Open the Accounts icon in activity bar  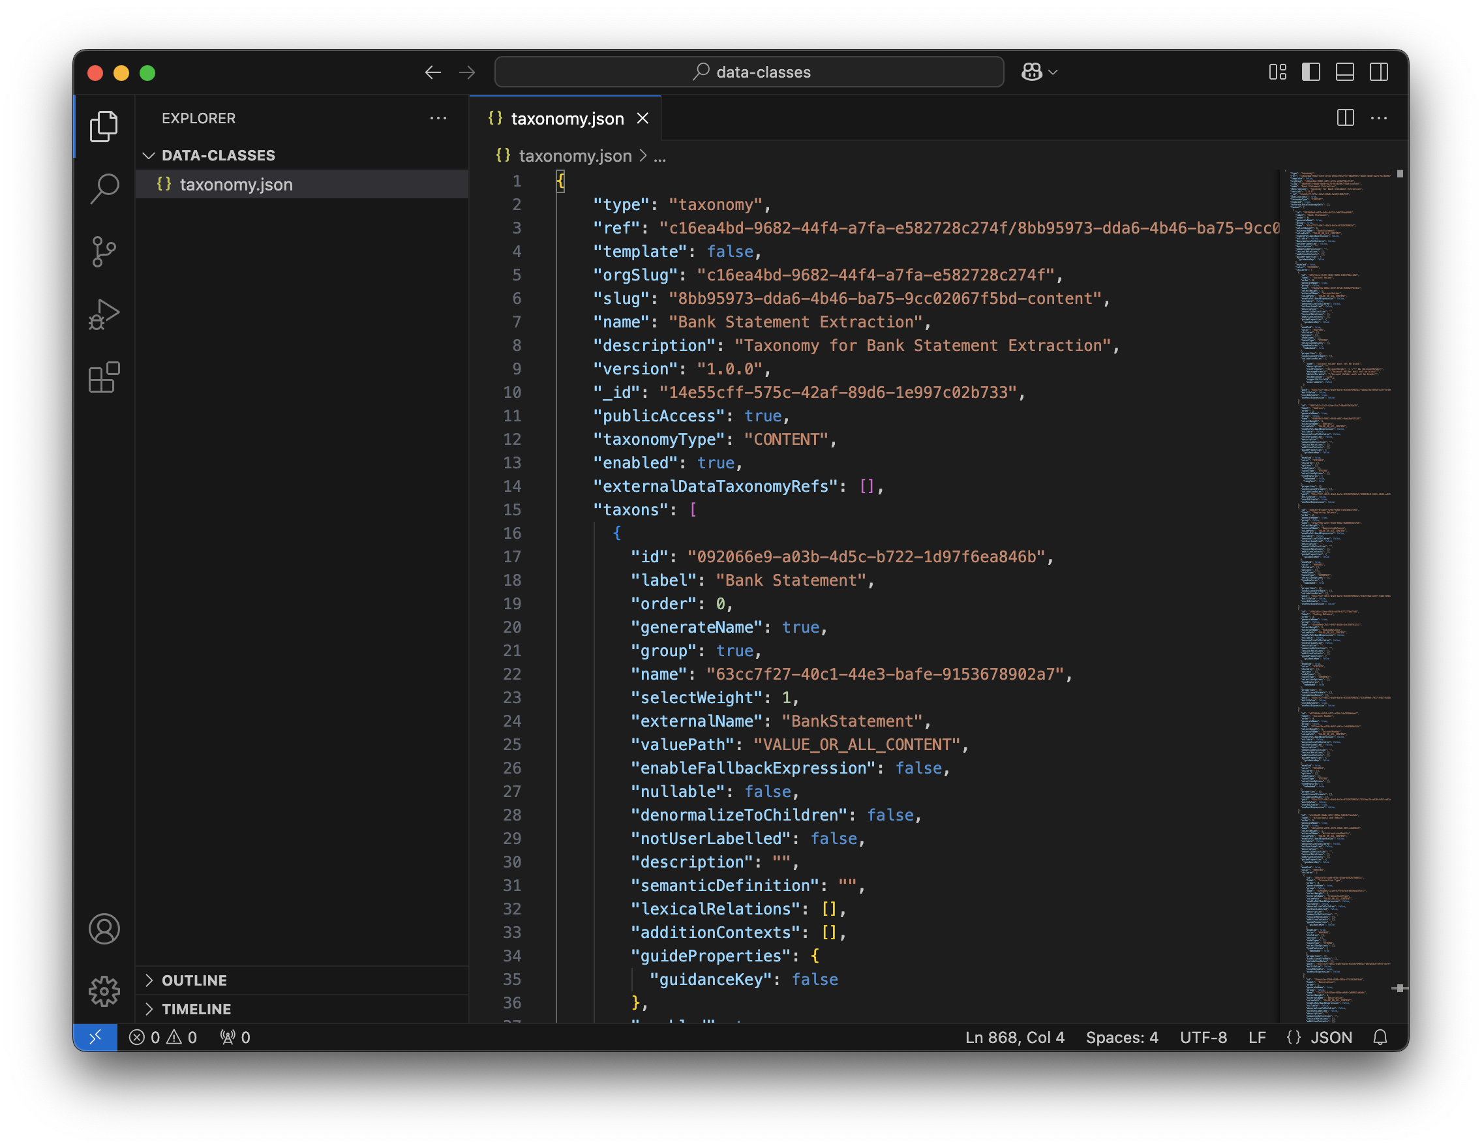point(104,929)
